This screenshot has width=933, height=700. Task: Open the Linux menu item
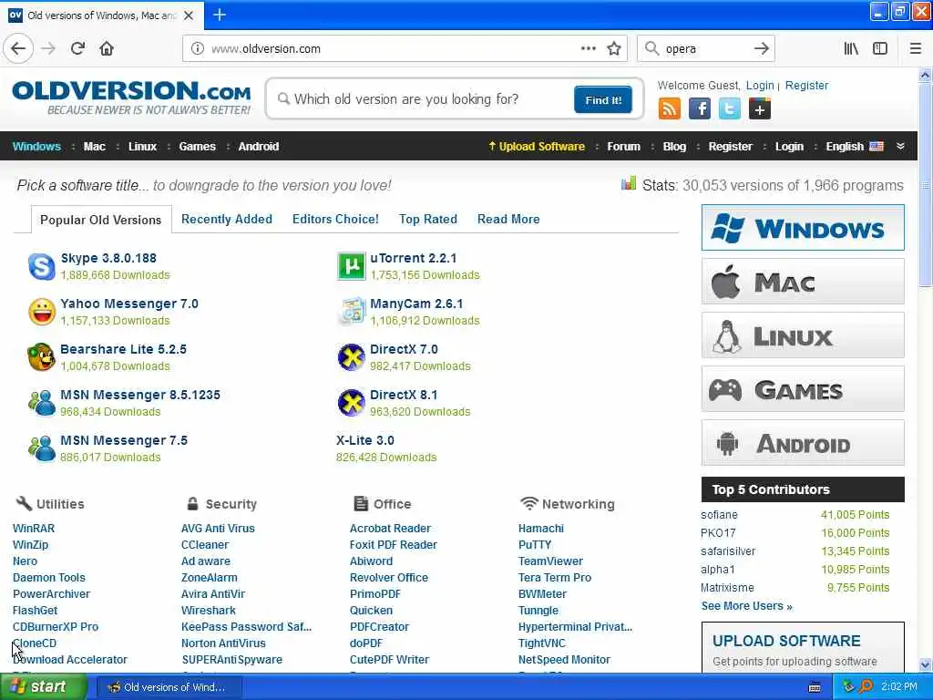(x=142, y=147)
